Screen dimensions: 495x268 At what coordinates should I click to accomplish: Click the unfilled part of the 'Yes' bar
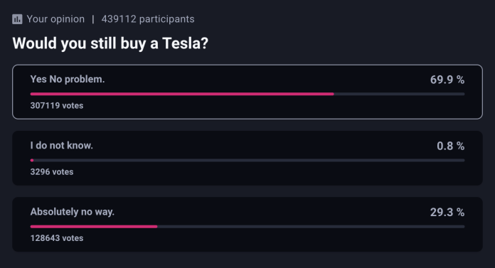pos(400,94)
